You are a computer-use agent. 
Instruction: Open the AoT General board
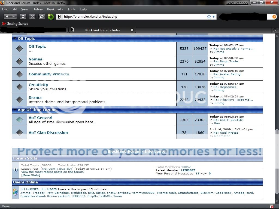tap(41, 118)
